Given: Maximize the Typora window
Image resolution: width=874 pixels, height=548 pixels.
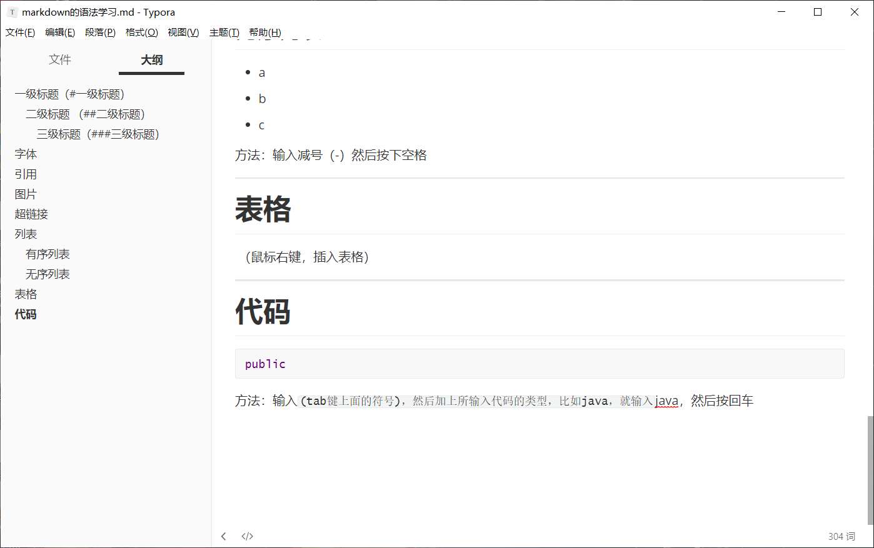Looking at the screenshot, I should point(818,12).
